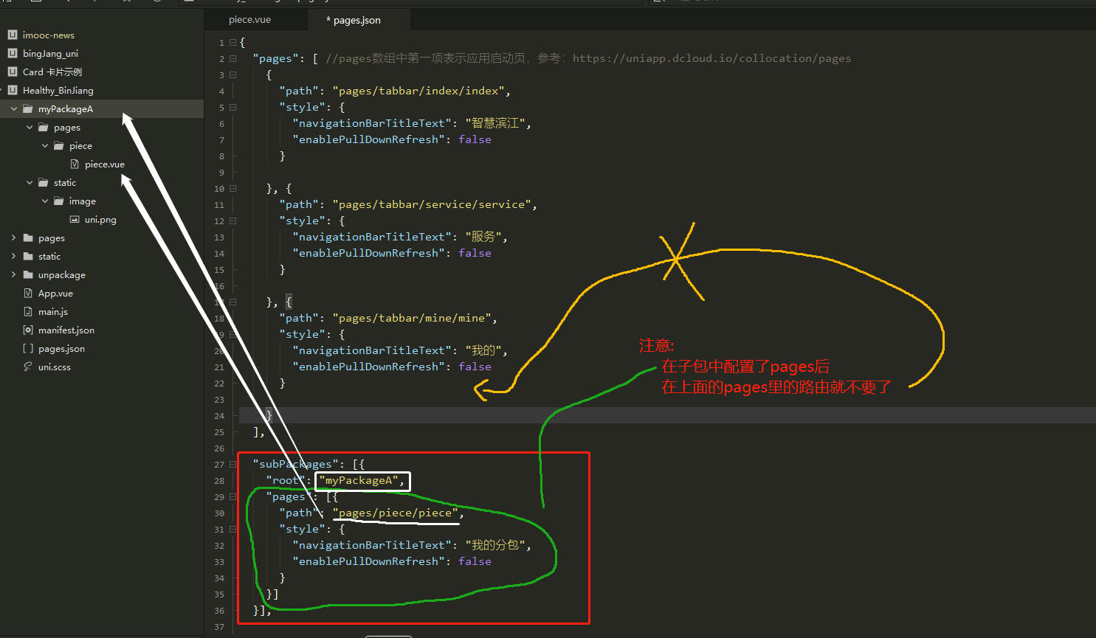This screenshot has height=638, width=1096.
Task: Fold the style block at line 5
Action: (233, 107)
